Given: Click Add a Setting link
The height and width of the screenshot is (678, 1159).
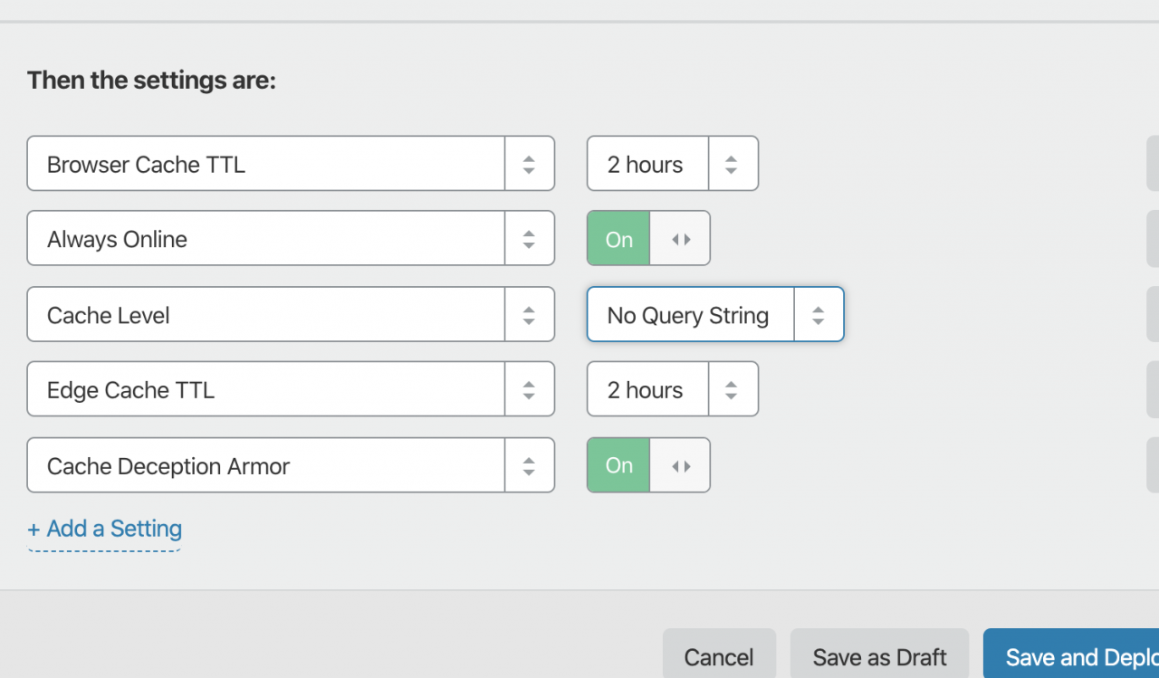Looking at the screenshot, I should click(105, 529).
